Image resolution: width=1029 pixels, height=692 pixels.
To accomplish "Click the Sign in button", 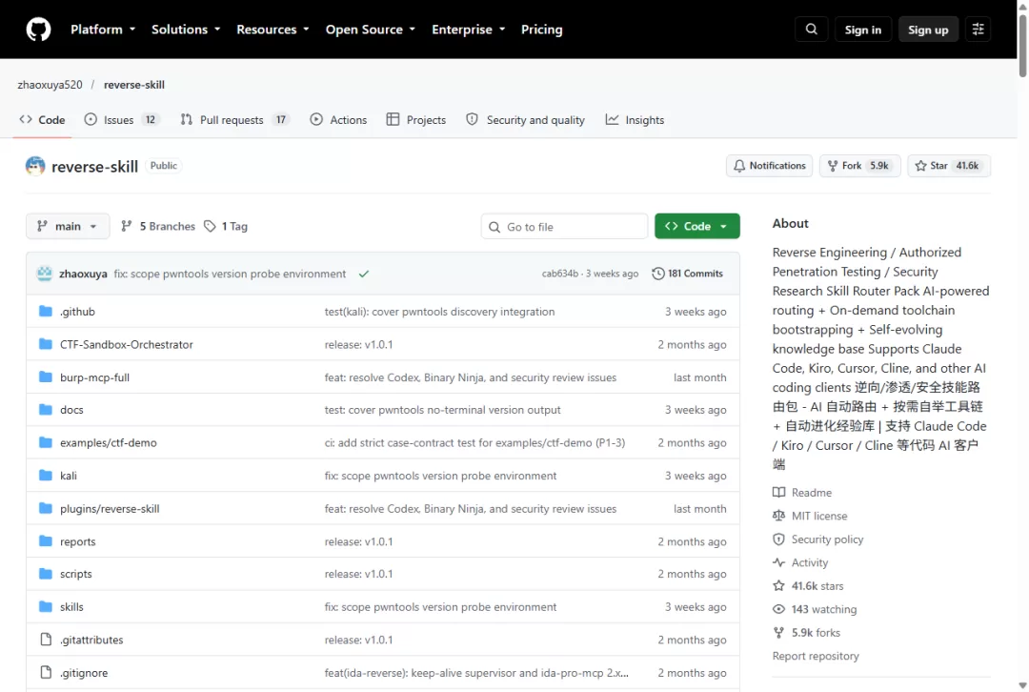I will [x=863, y=30].
